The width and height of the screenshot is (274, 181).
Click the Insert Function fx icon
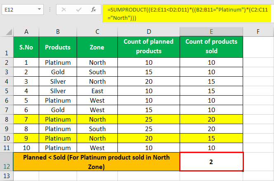click(94, 9)
